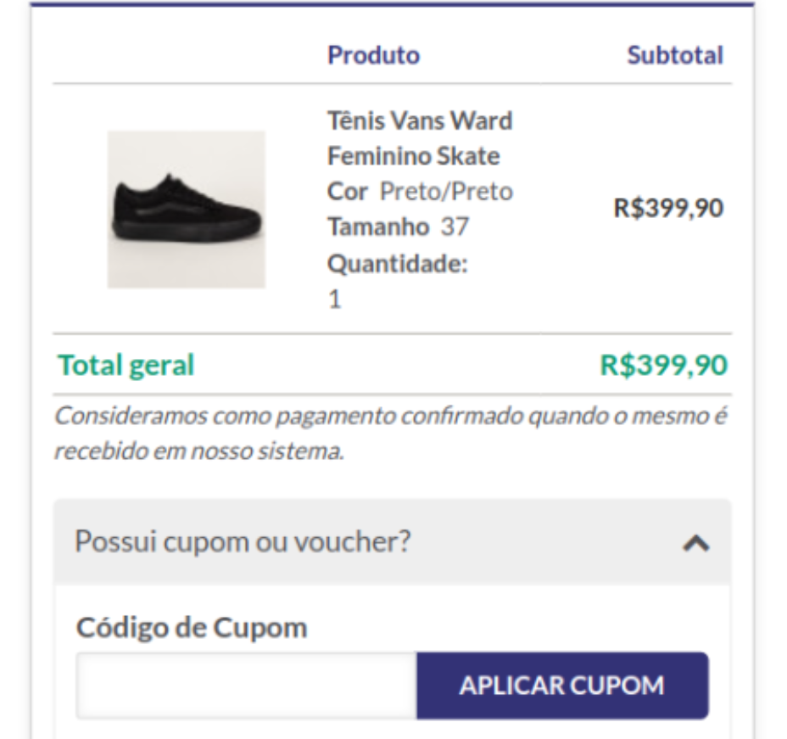Click the 'Possui cupom ou voucher?' header

click(243, 541)
